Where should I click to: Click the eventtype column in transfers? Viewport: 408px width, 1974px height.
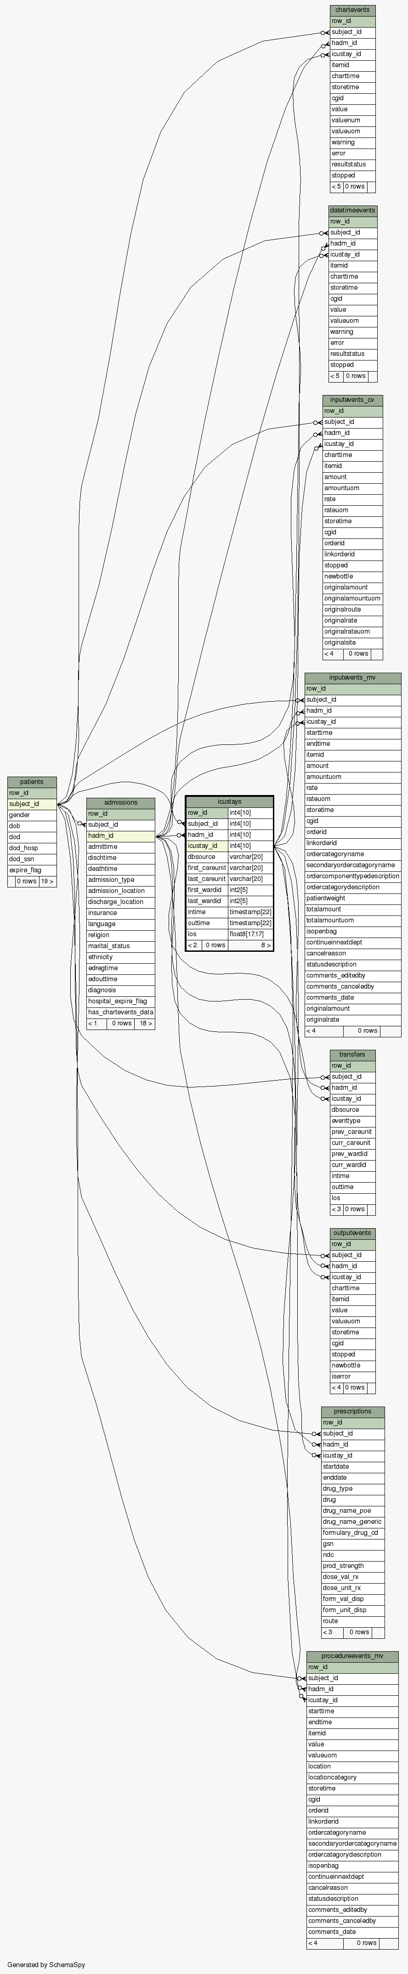click(352, 1120)
